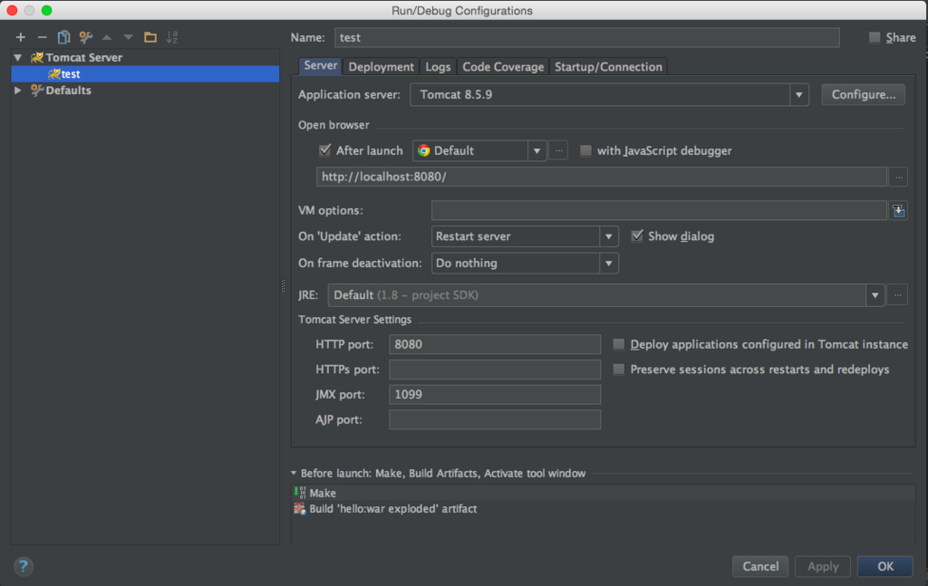This screenshot has width=928, height=586.
Task: Click the localhost URL input field
Action: (x=602, y=177)
